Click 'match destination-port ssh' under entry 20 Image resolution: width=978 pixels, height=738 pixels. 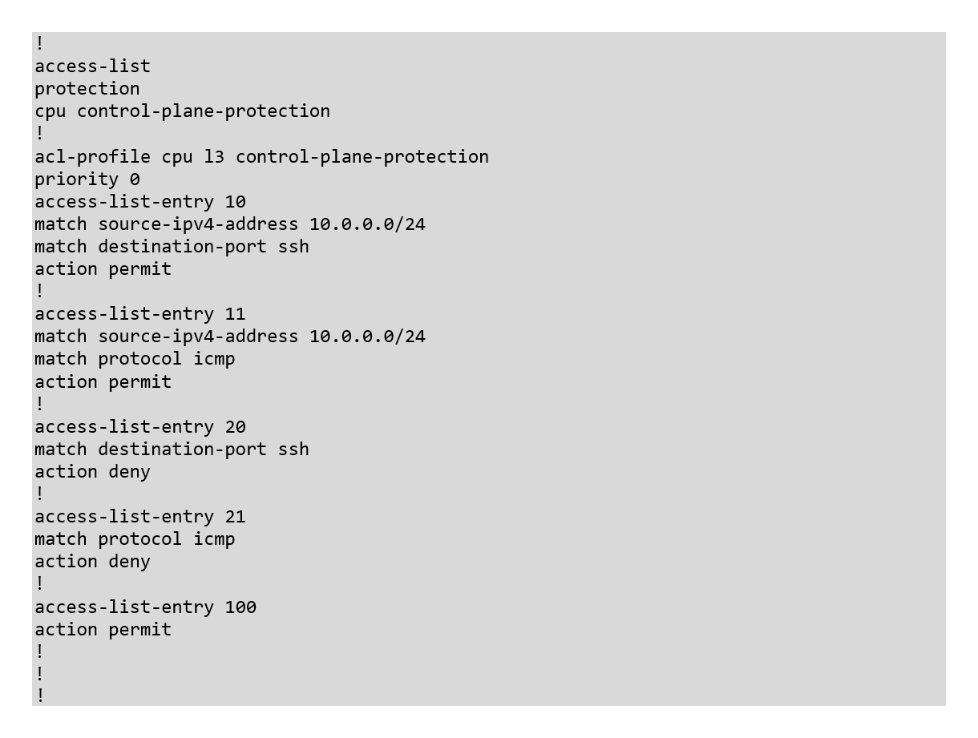[x=172, y=449]
